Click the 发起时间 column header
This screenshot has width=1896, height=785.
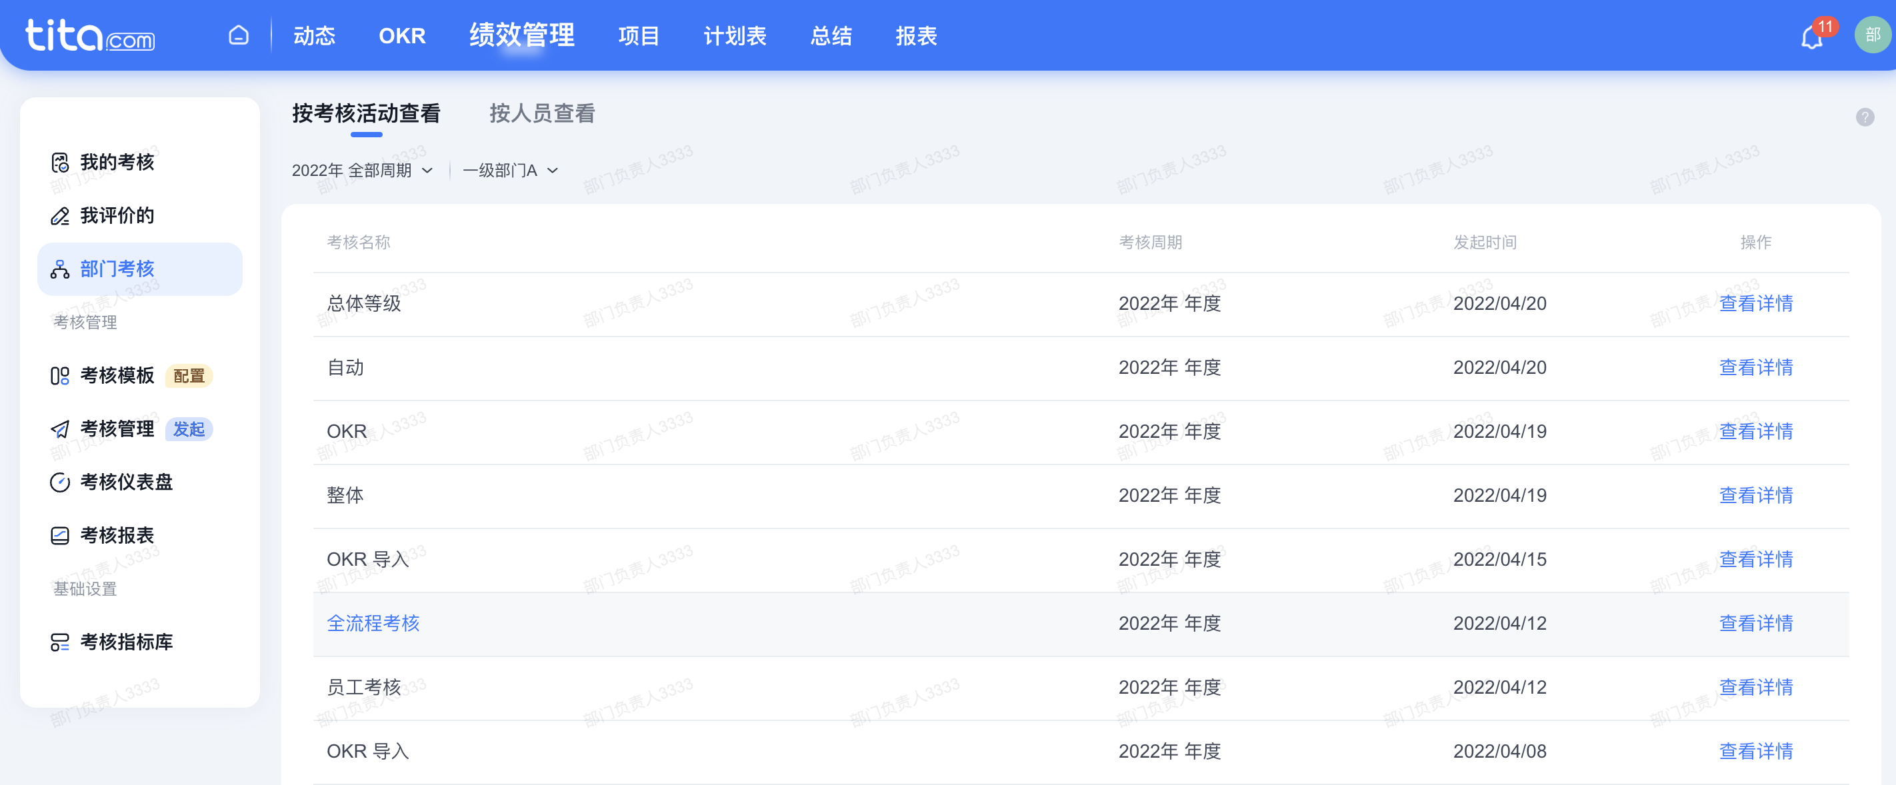point(1485,242)
